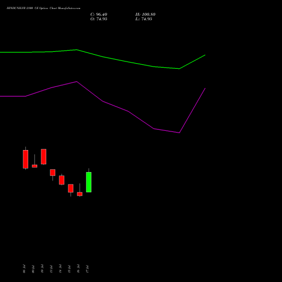
Task: Select the green bullish candle for 17 Jul
Action: (x=89, y=182)
